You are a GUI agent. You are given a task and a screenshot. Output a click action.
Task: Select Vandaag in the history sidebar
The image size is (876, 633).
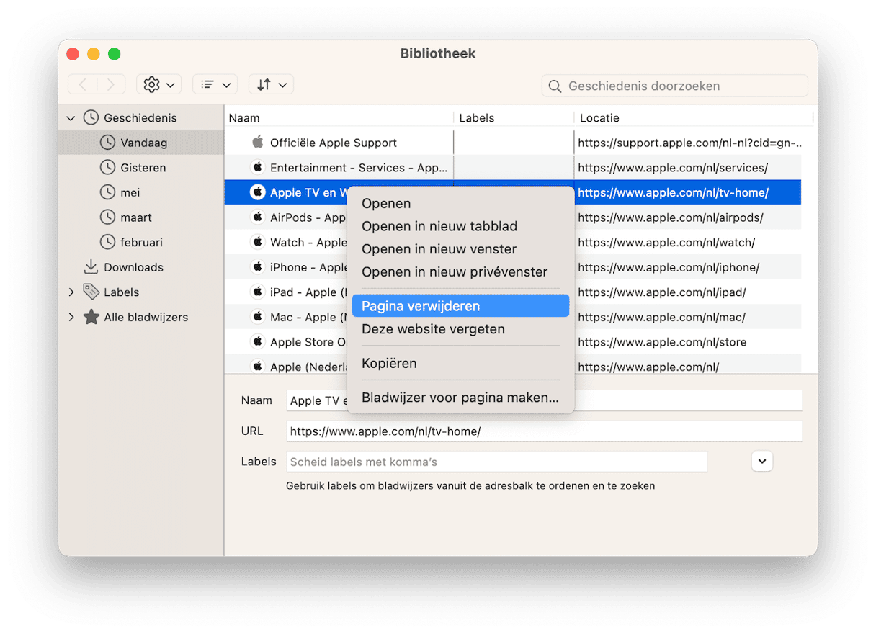(141, 143)
